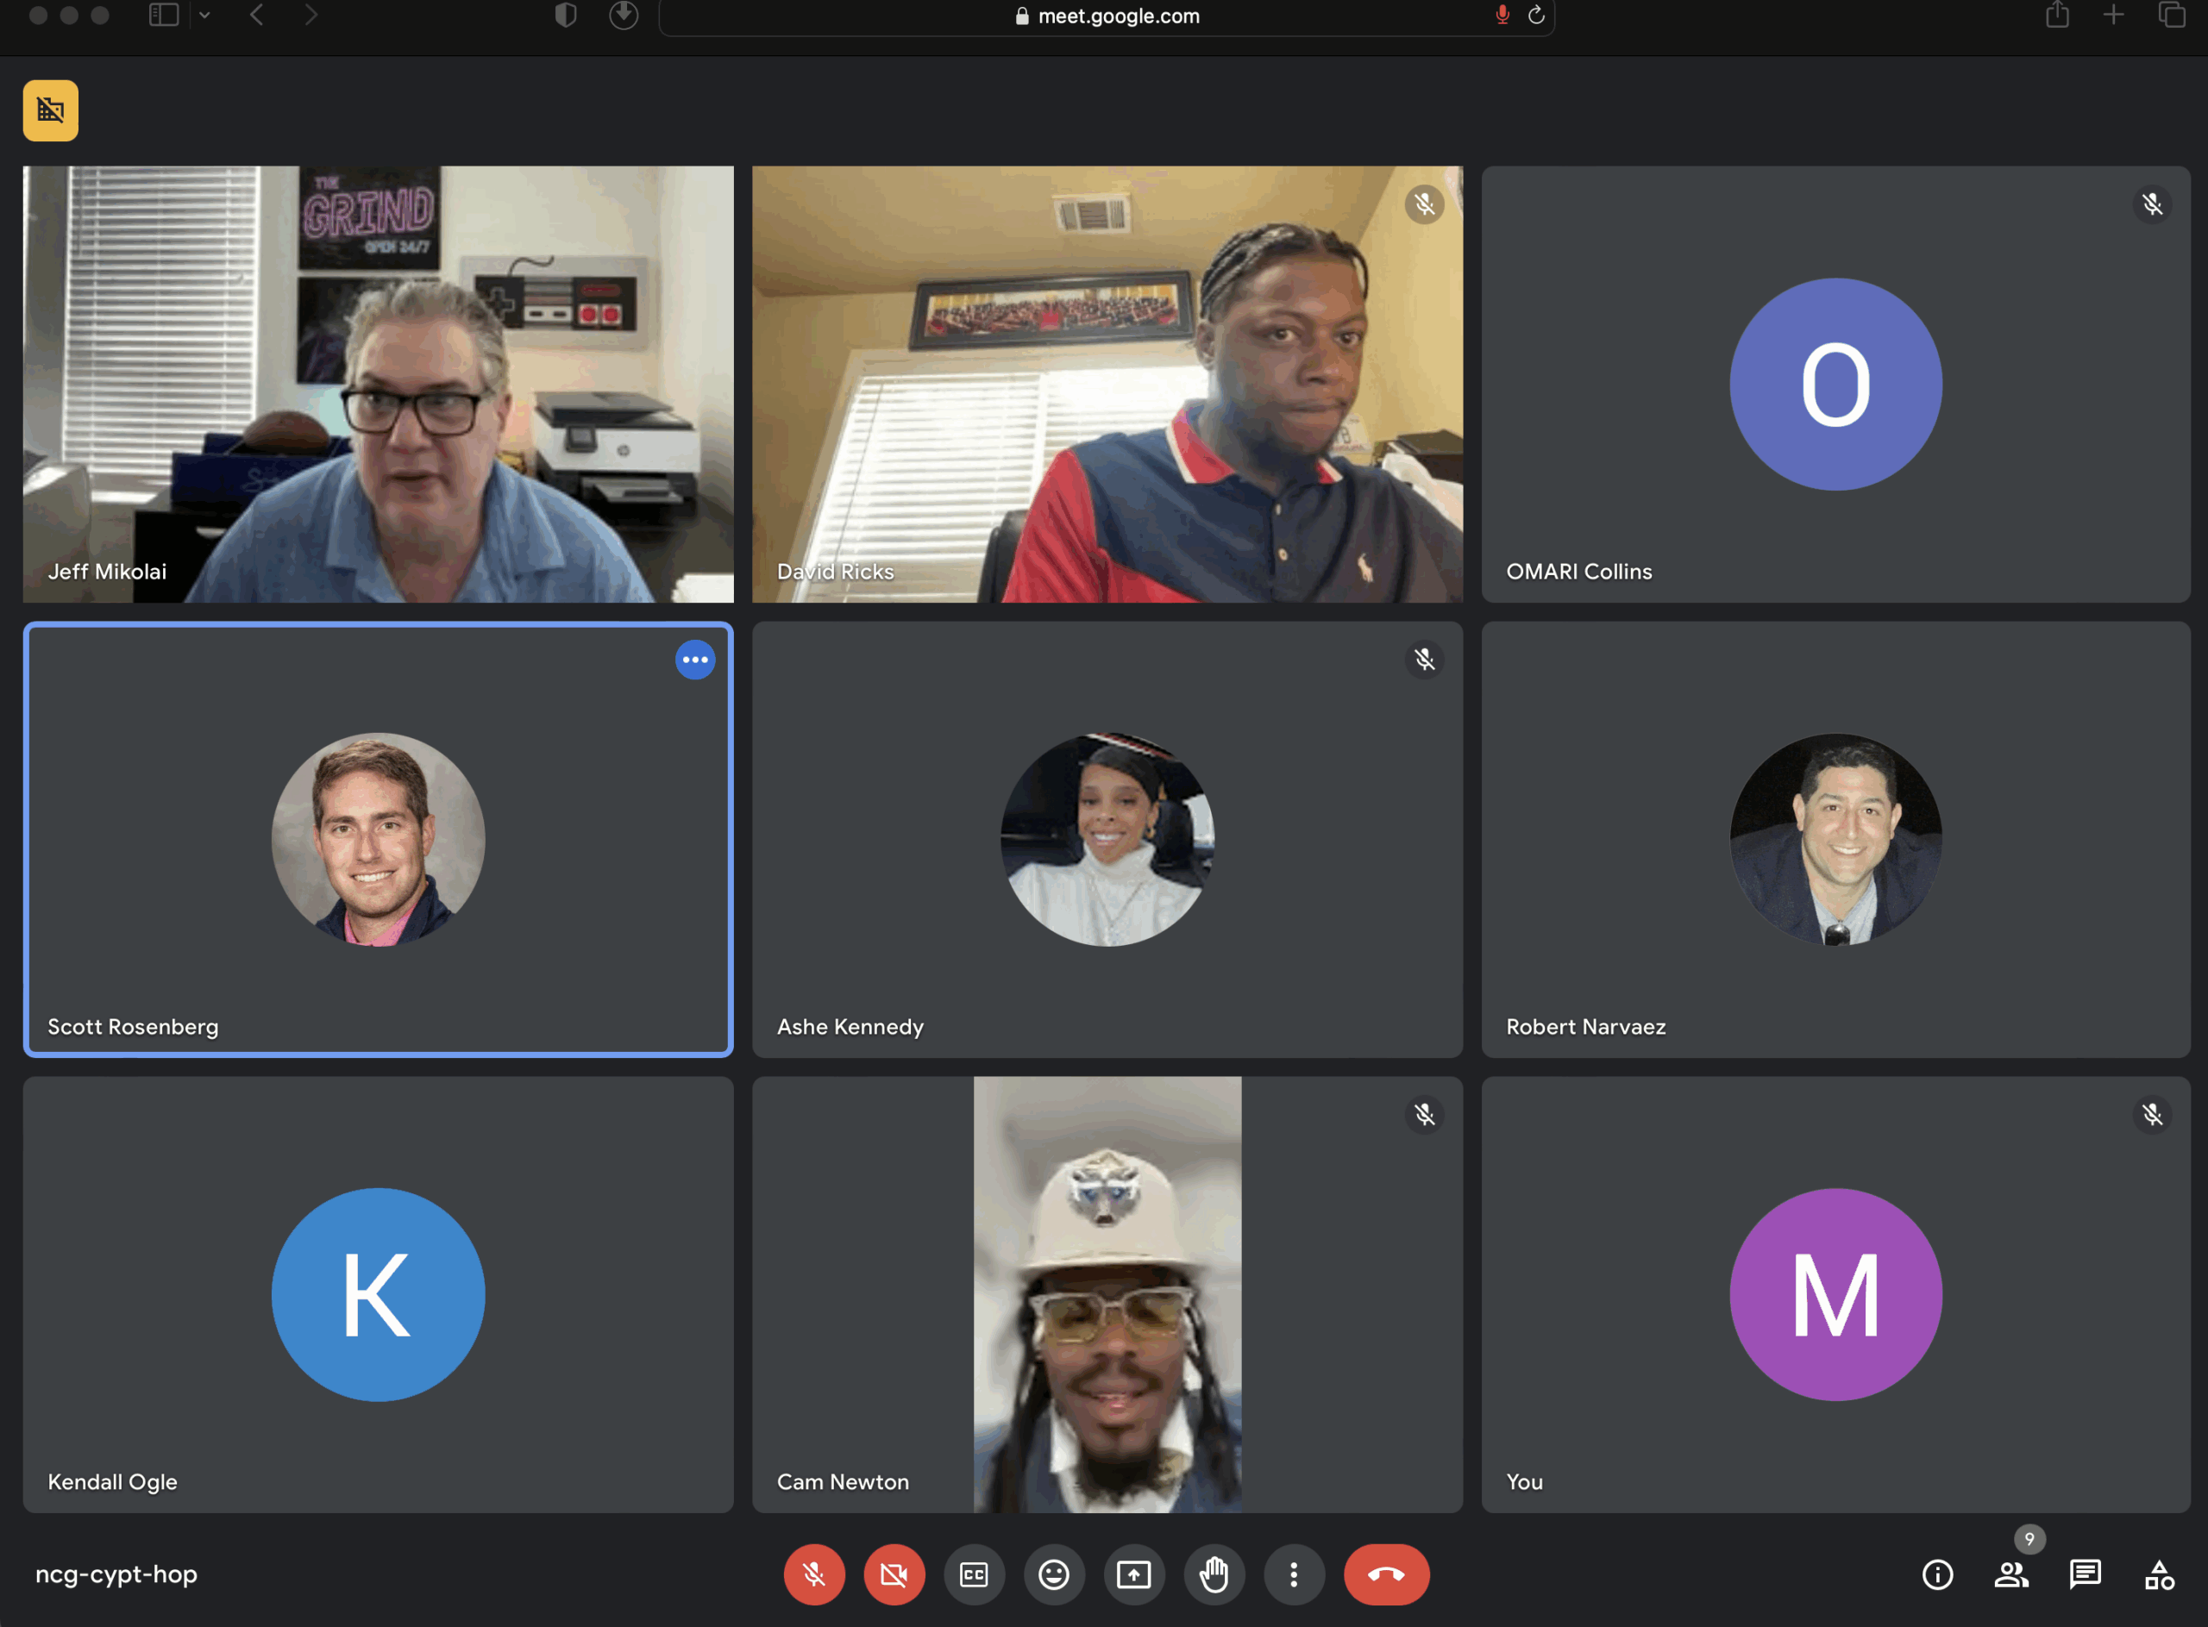The image size is (2208, 1627).
Task: Reload the page in Safari
Action: point(1535,15)
